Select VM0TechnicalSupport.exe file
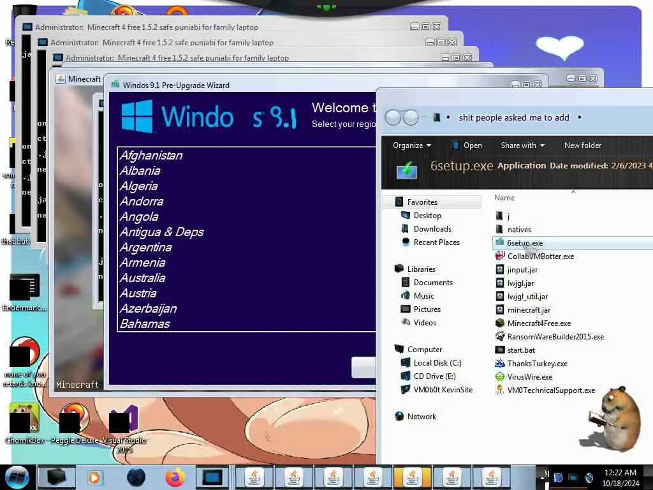653x490 pixels. pyautogui.click(x=550, y=390)
